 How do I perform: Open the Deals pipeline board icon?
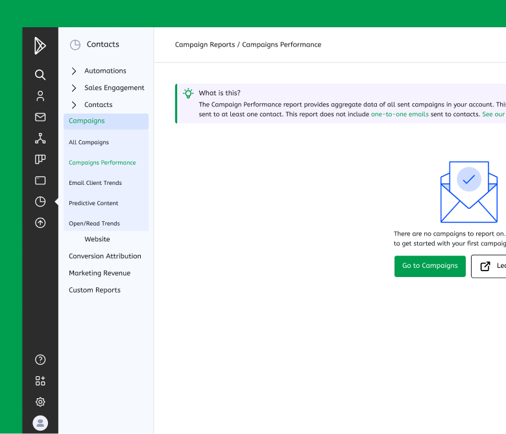point(40,160)
